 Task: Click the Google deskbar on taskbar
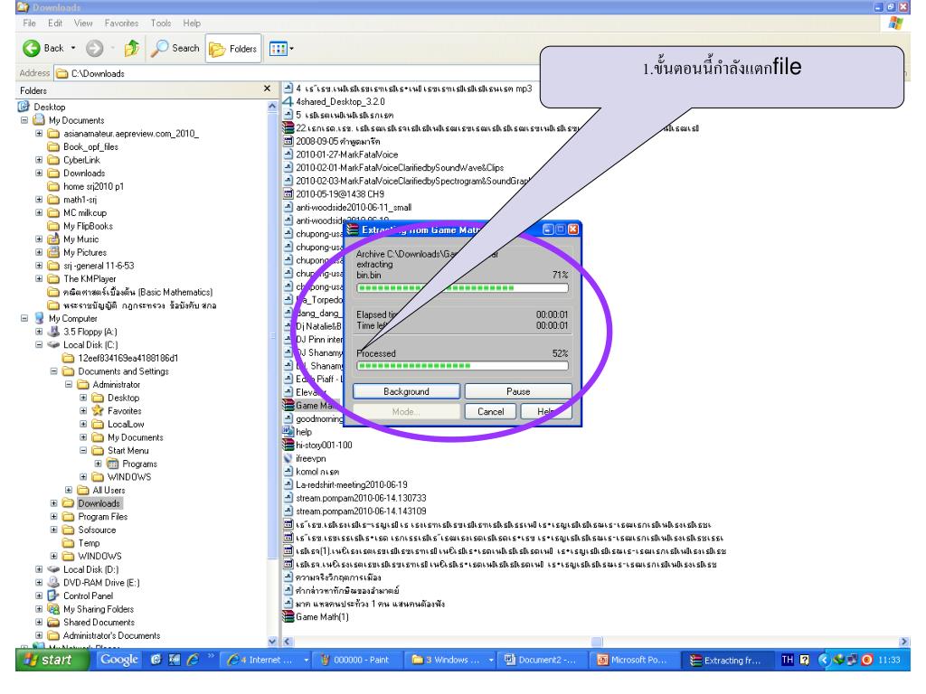(x=118, y=660)
